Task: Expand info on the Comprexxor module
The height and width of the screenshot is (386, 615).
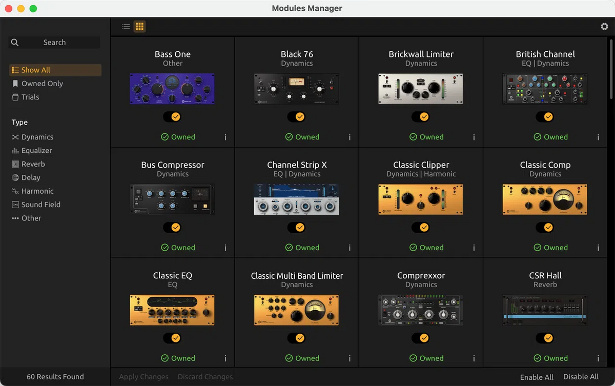Action: (x=474, y=358)
